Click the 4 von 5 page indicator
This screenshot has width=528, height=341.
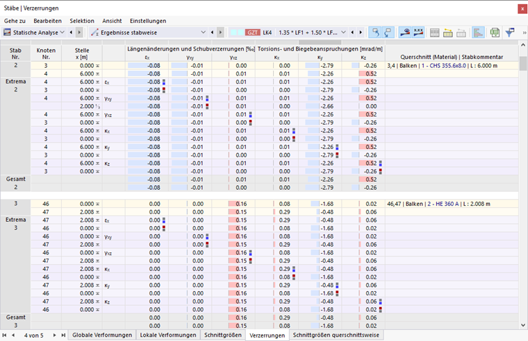coord(33,335)
